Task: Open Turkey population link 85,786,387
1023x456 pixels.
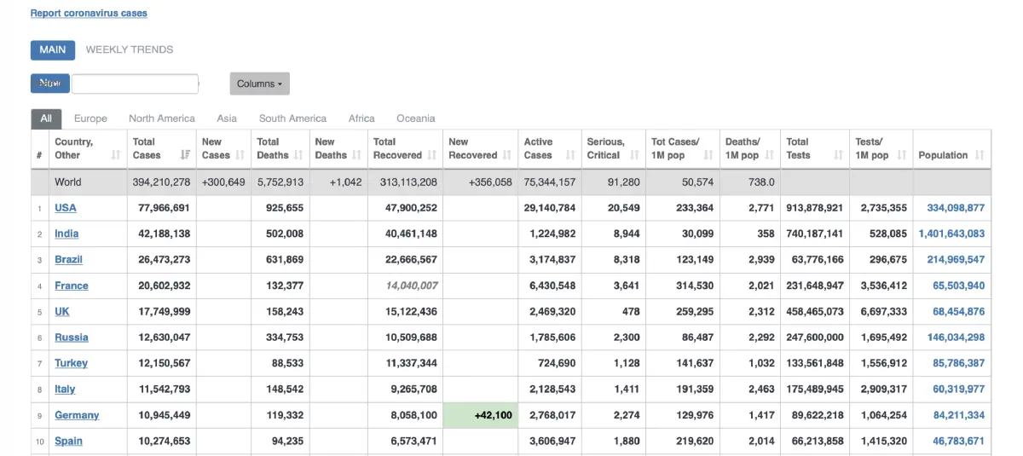Action: coord(959,363)
